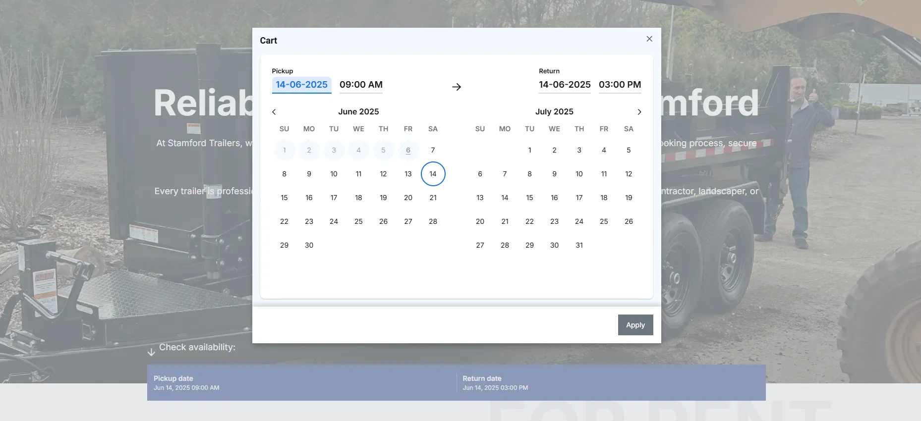Viewport: 921px width, 421px height.
Task: Pick June 10 in the calendar
Action: coord(334,174)
